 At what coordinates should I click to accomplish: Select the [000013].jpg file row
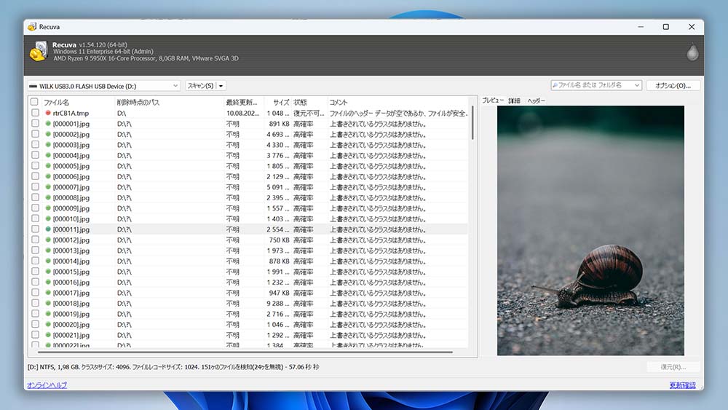point(248,251)
